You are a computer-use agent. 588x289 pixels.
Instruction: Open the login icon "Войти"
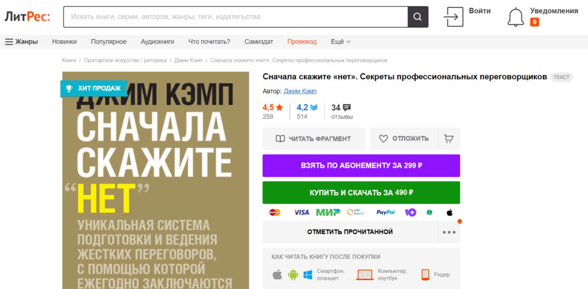click(x=454, y=17)
